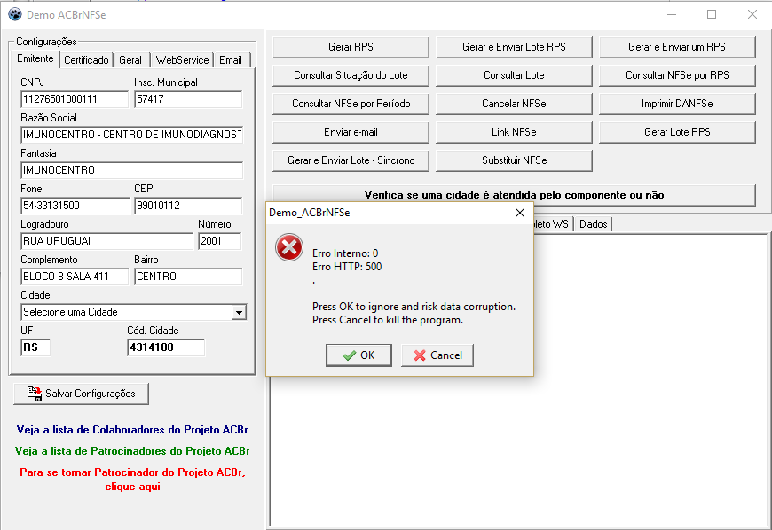This screenshot has width=772, height=530.
Task: Click Consultar Situação do Lote
Action: pos(351,75)
